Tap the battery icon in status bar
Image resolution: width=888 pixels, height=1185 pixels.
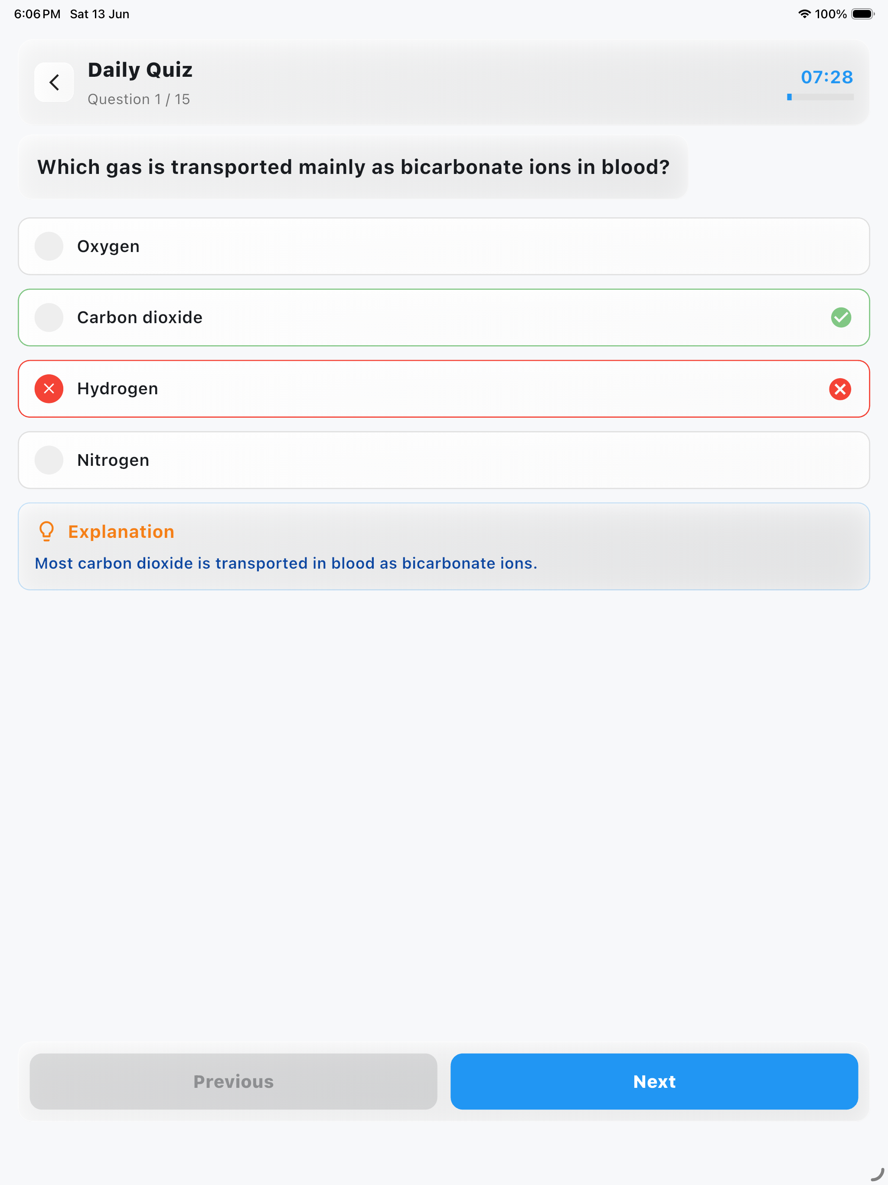click(862, 14)
